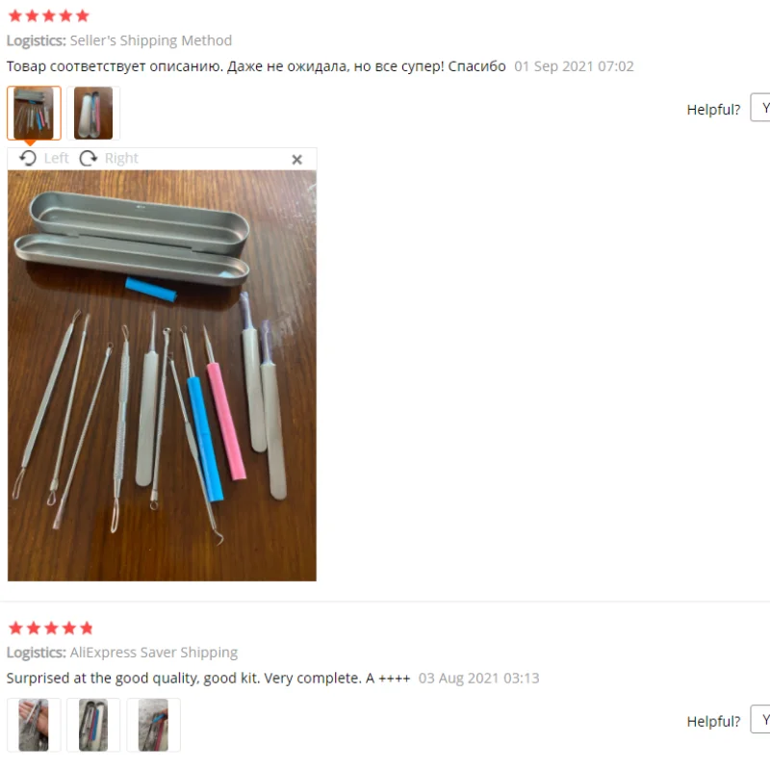Click the five-star rating of the first review
Screen dimensions: 770x770
click(49, 15)
